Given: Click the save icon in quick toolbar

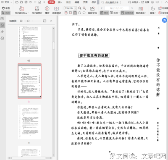Looking at the screenshot, I should 21,2.
